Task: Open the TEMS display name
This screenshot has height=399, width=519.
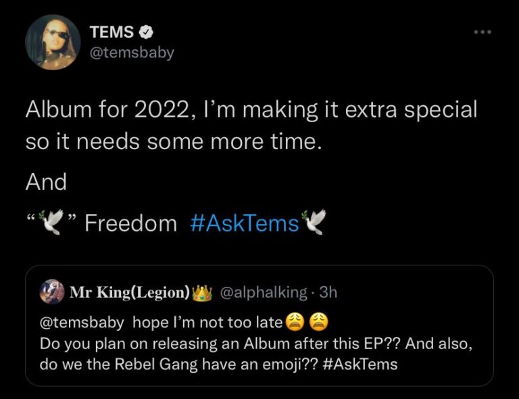Action: (x=112, y=32)
